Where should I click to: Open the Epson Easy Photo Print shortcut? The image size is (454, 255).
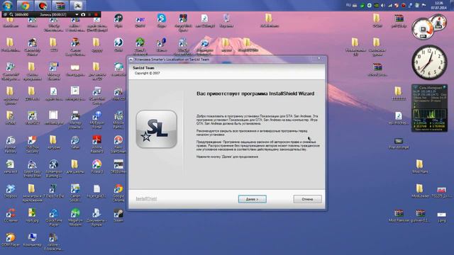point(32,169)
